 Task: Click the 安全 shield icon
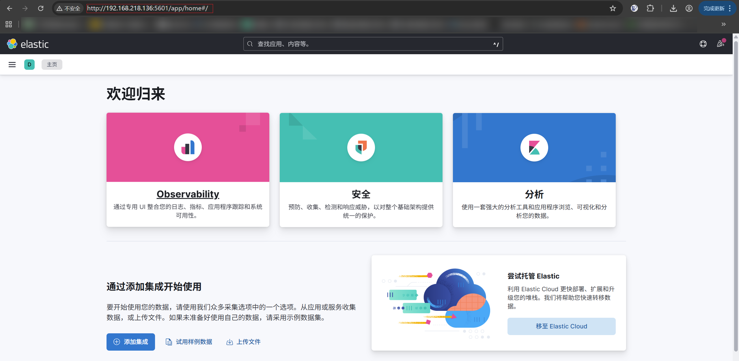coord(361,147)
